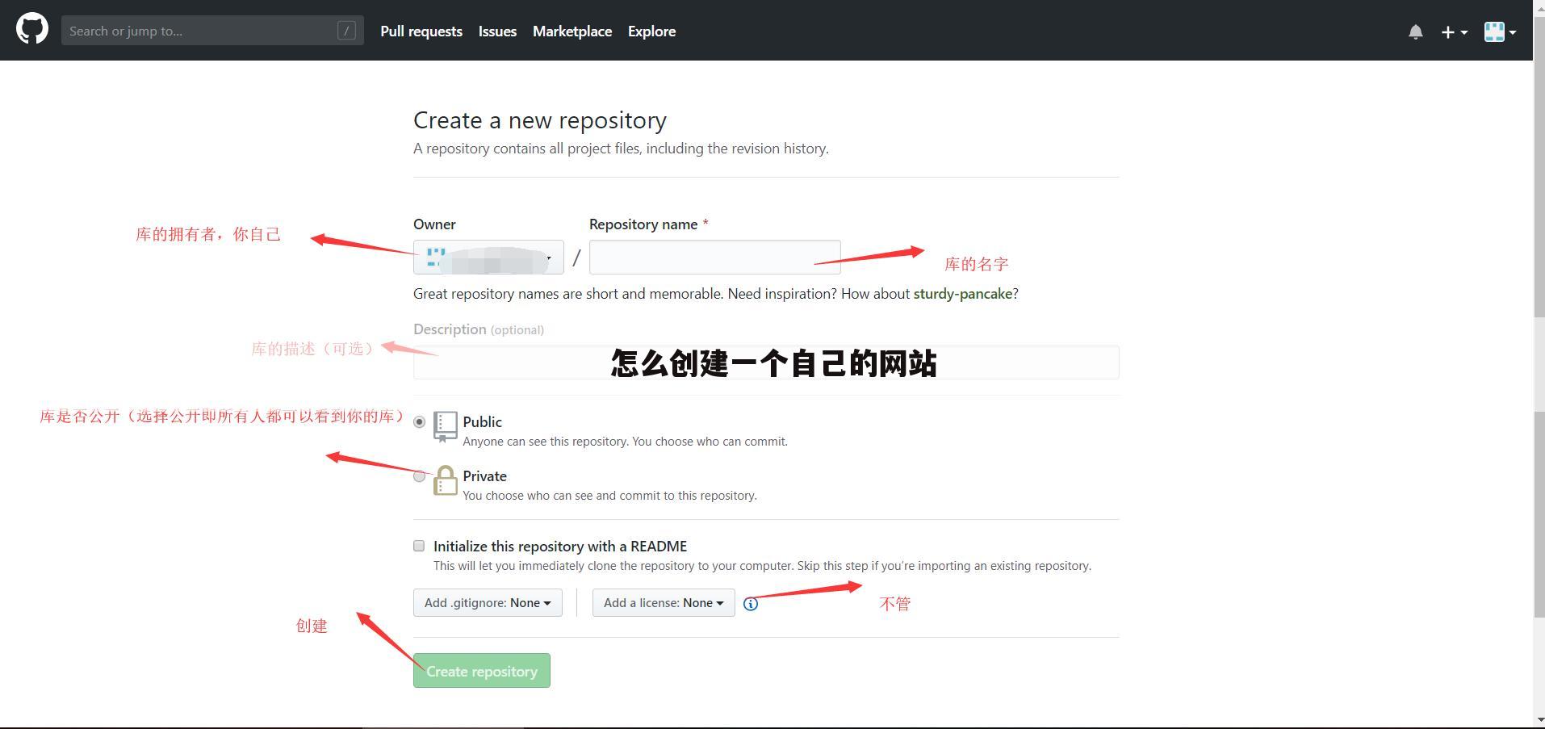The image size is (1545, 729).
Task: Open the user avatar menu
Action: pyautogui.click(x=1500, y=31)
